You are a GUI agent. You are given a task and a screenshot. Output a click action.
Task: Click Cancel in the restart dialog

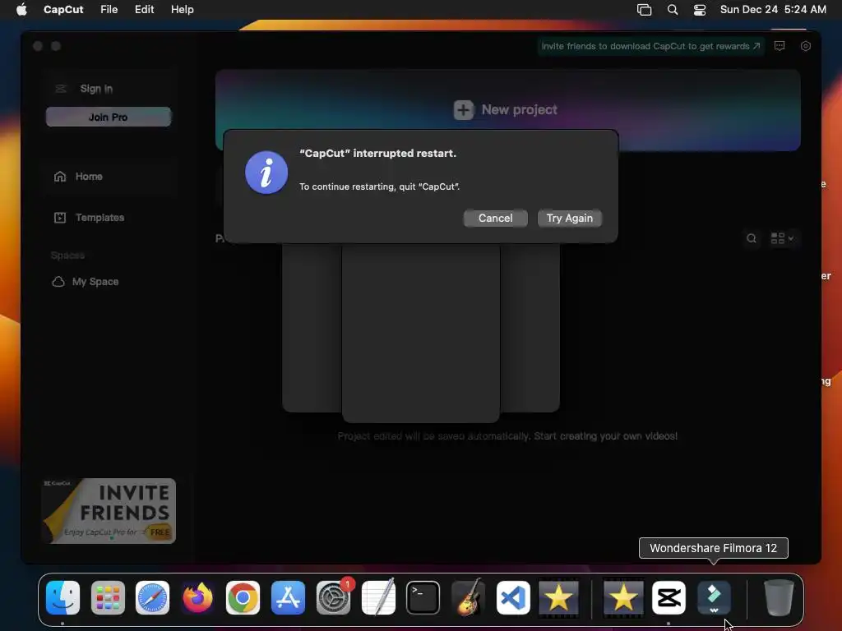[x=495, y=219]
